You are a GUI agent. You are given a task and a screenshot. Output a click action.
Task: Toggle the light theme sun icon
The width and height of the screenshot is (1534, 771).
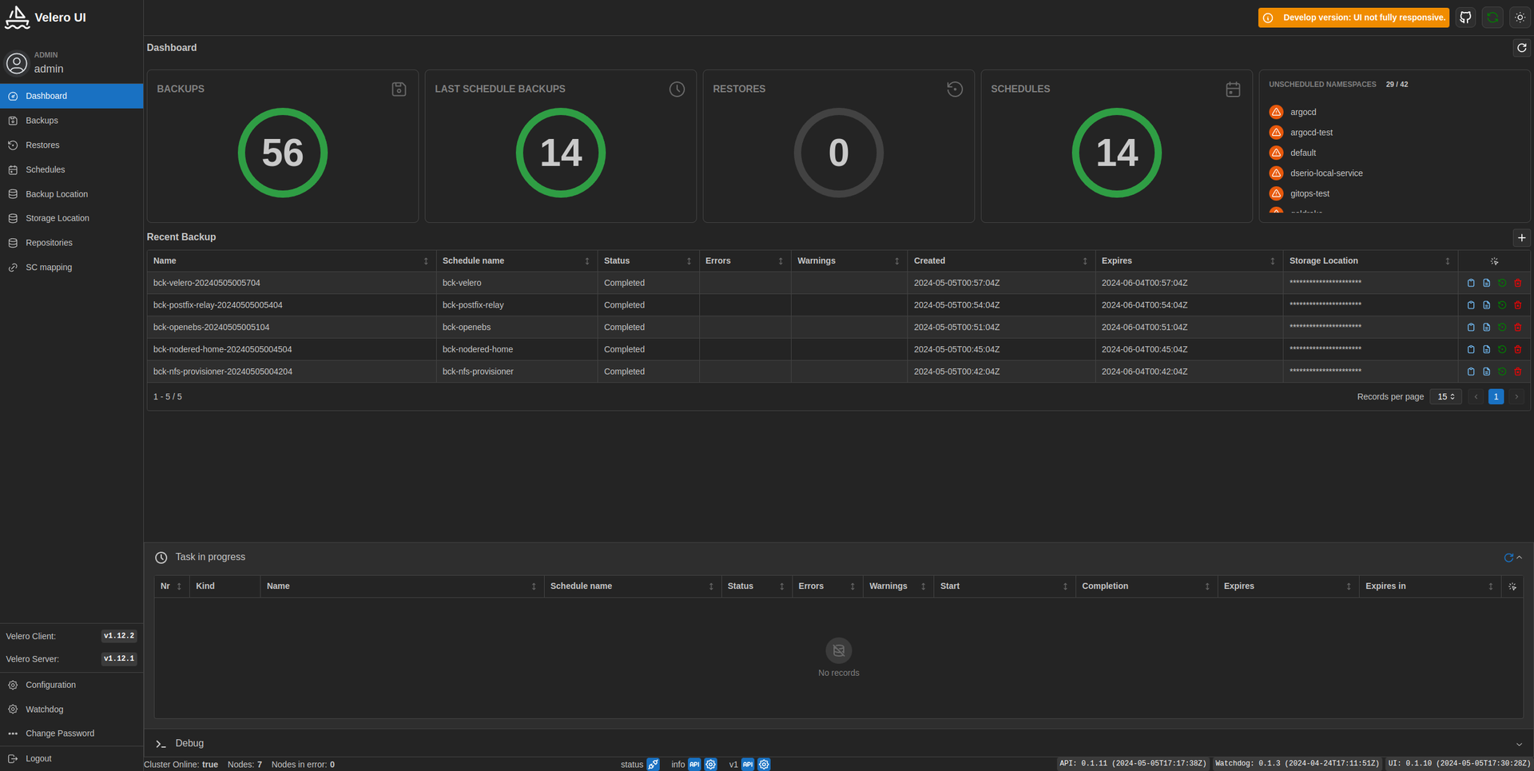1520,17
